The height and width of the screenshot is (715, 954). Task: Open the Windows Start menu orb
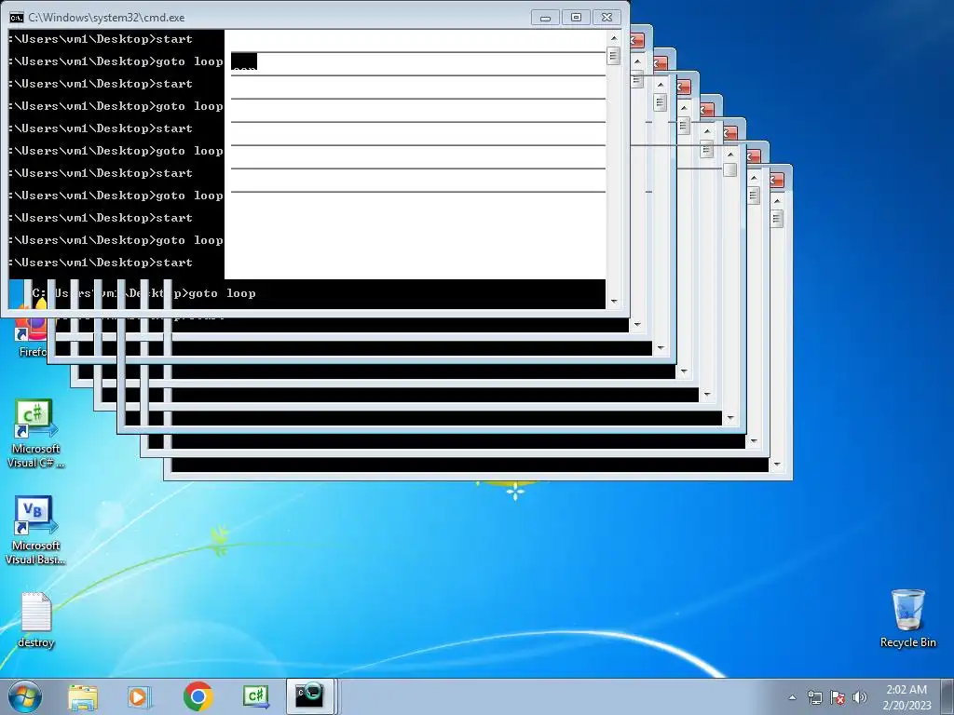[x=25, y=696]
